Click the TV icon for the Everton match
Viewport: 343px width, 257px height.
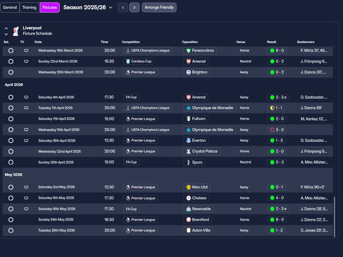(x=26, y=141)
